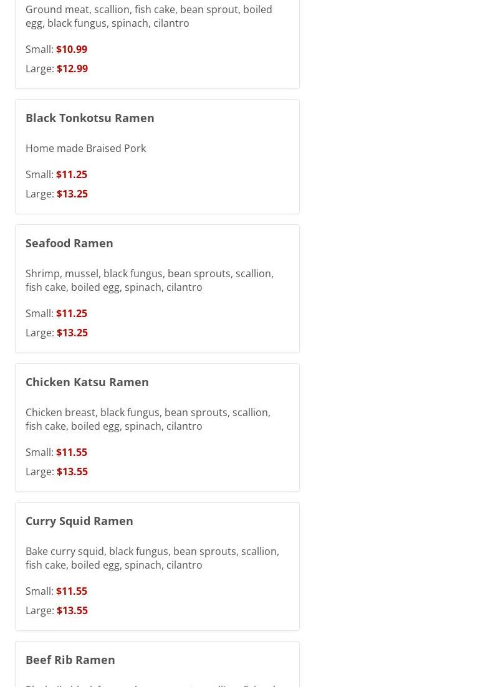This screenshot has width=480, height=687.
Task: Click Home made Braised Pork description
Action: 85,148
